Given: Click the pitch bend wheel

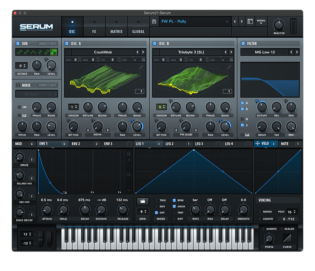Looking at the screenshot, I should [x=41, y=239].
